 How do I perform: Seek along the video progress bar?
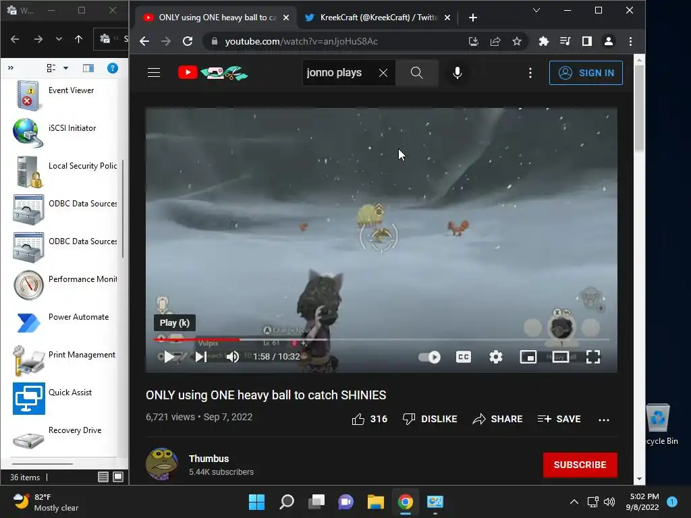tap(381, 340)
